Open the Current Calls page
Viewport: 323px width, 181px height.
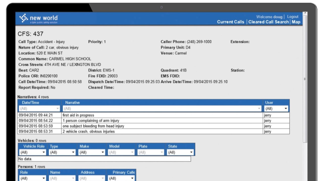231,22
